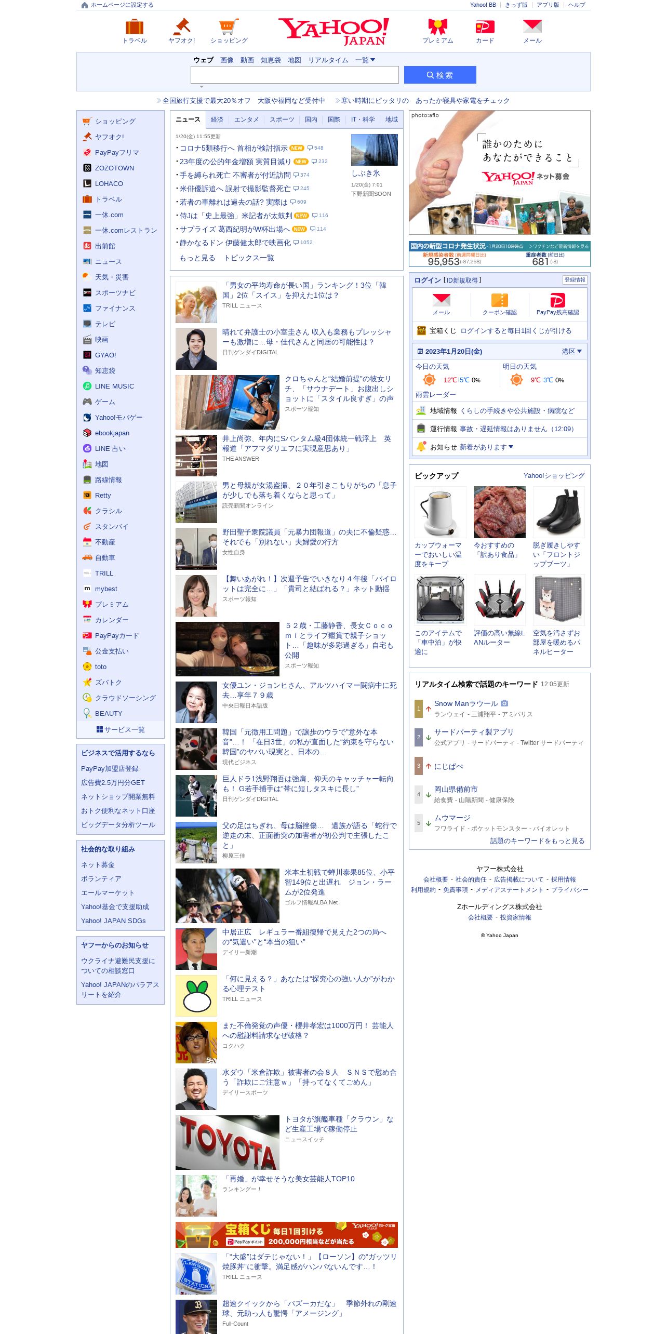Open the ID新規取得 link

click(x=462, y=281)
